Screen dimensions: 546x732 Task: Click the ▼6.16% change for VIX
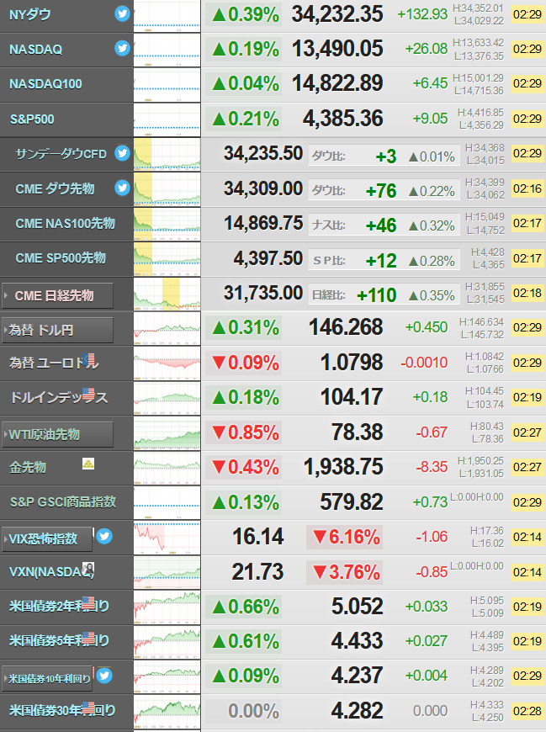click(346, 537)
